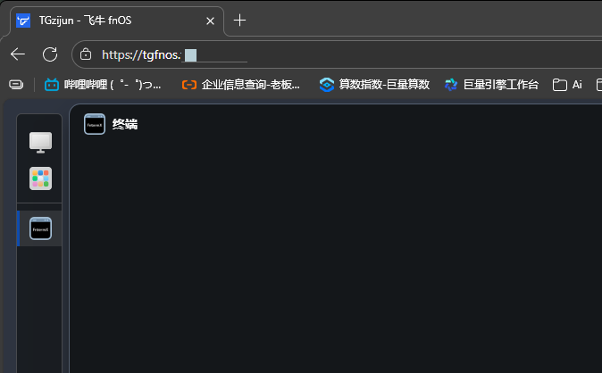602x373 pixels.
Task: Open the fnOS app launcher grid icon
Action: [x=40, y=178]
